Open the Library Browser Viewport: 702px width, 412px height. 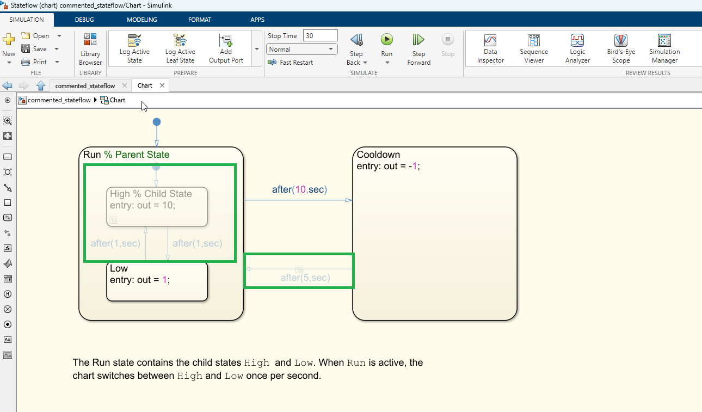(x=90, y=49)
